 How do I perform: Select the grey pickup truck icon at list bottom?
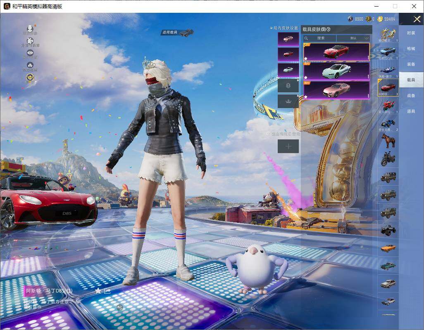click(388, 301)
